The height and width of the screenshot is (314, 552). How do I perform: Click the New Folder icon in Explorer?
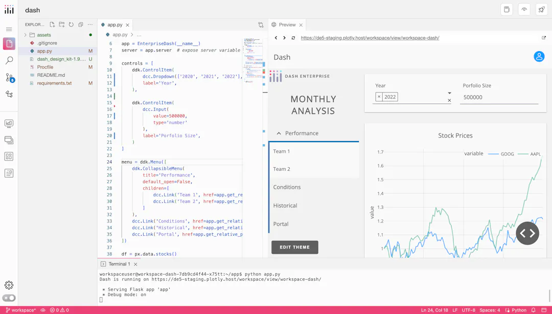pyautogui.click(x=62, y=25)
